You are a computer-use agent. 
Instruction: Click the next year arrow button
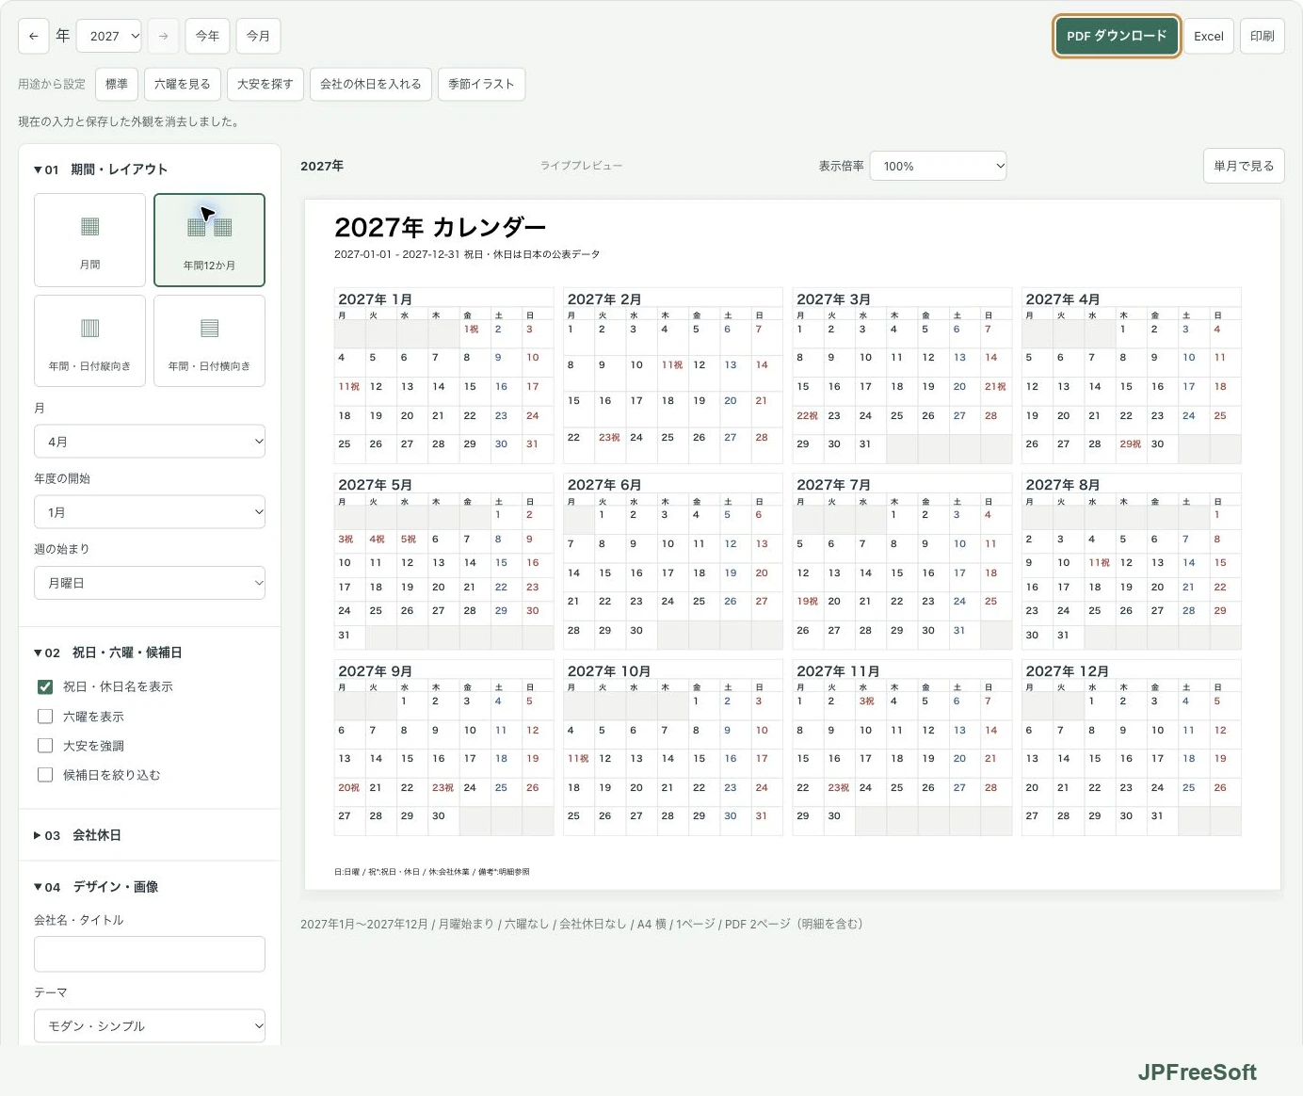pyautogui.click(x=163, y=36)
